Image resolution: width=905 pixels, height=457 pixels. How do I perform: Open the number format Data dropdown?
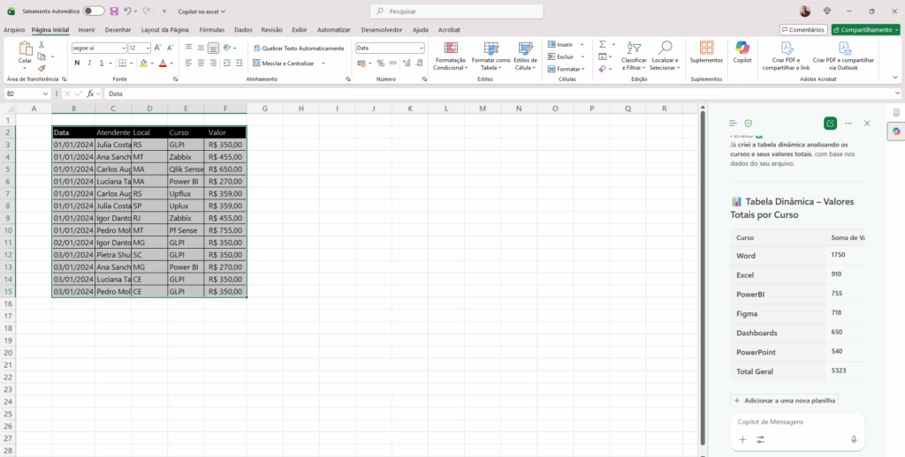pos(421,48)
